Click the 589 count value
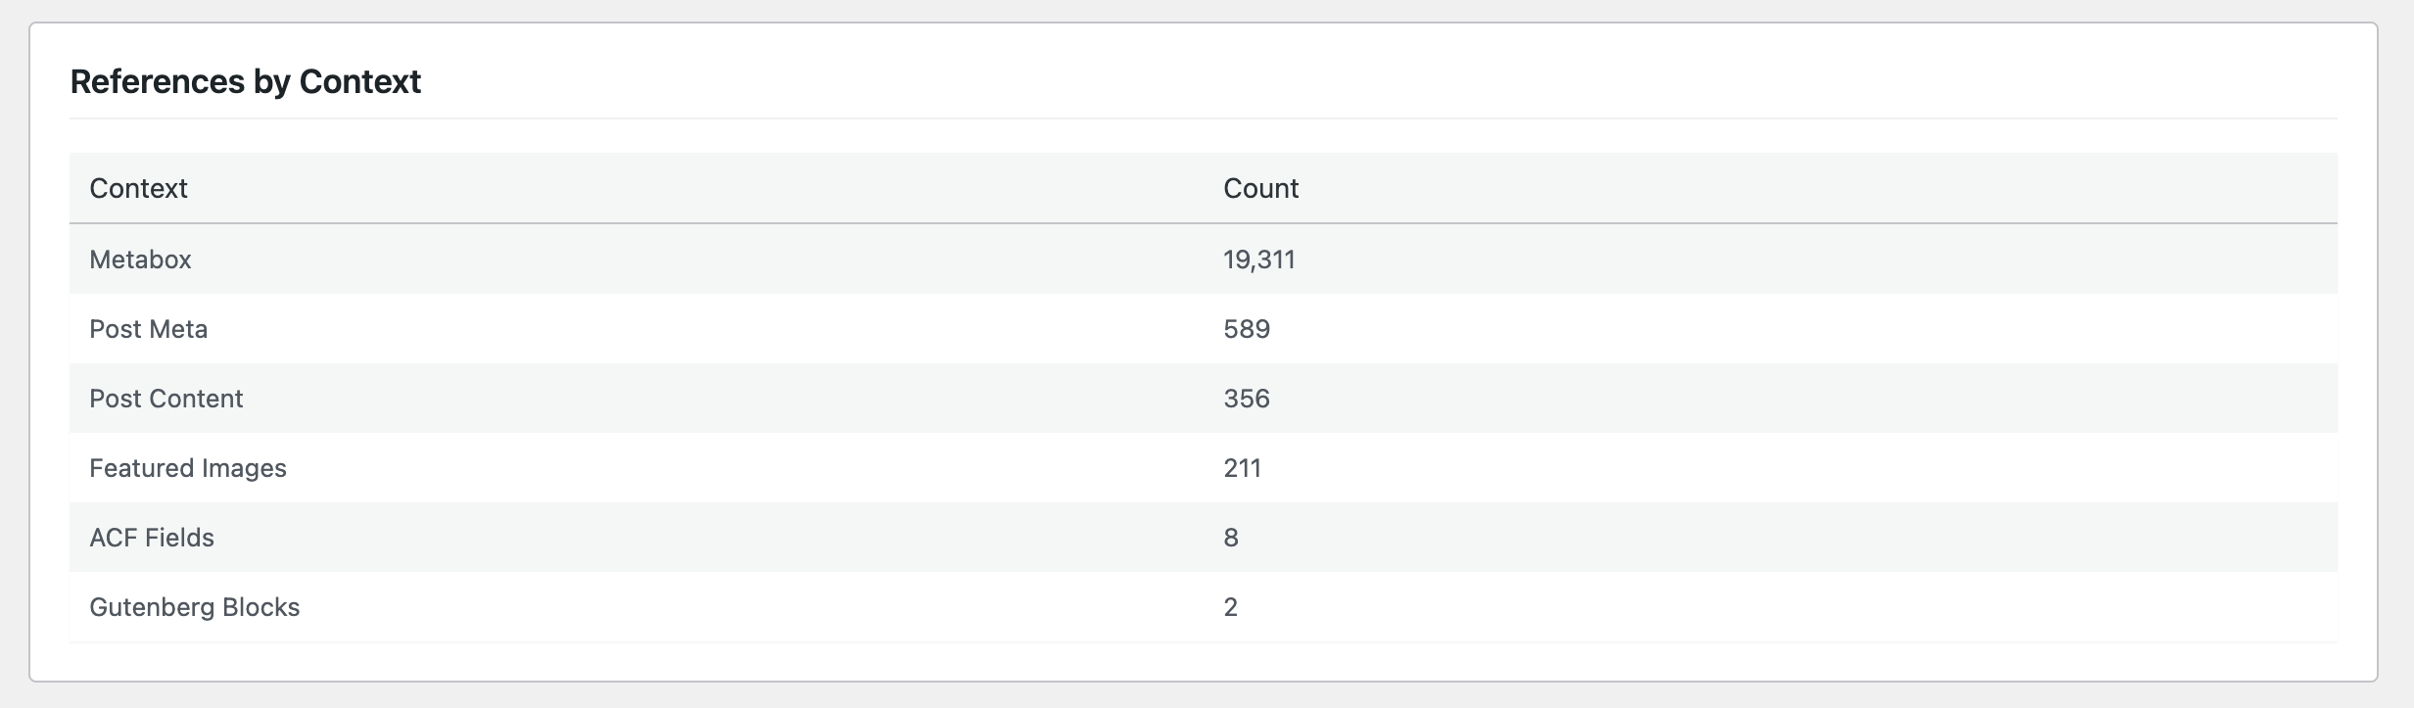 click(x=1246, y=329)
